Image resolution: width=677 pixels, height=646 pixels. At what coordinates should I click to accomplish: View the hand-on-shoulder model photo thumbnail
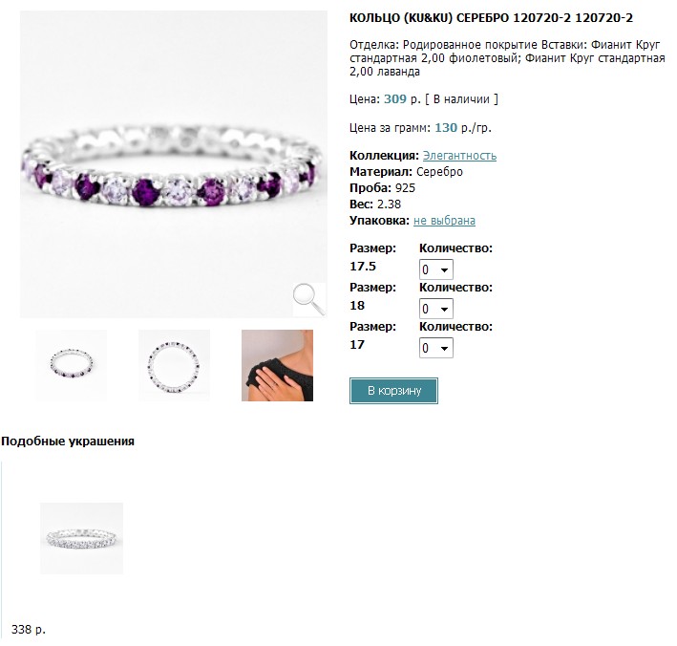pyautogui.click(x=277, y=366)
